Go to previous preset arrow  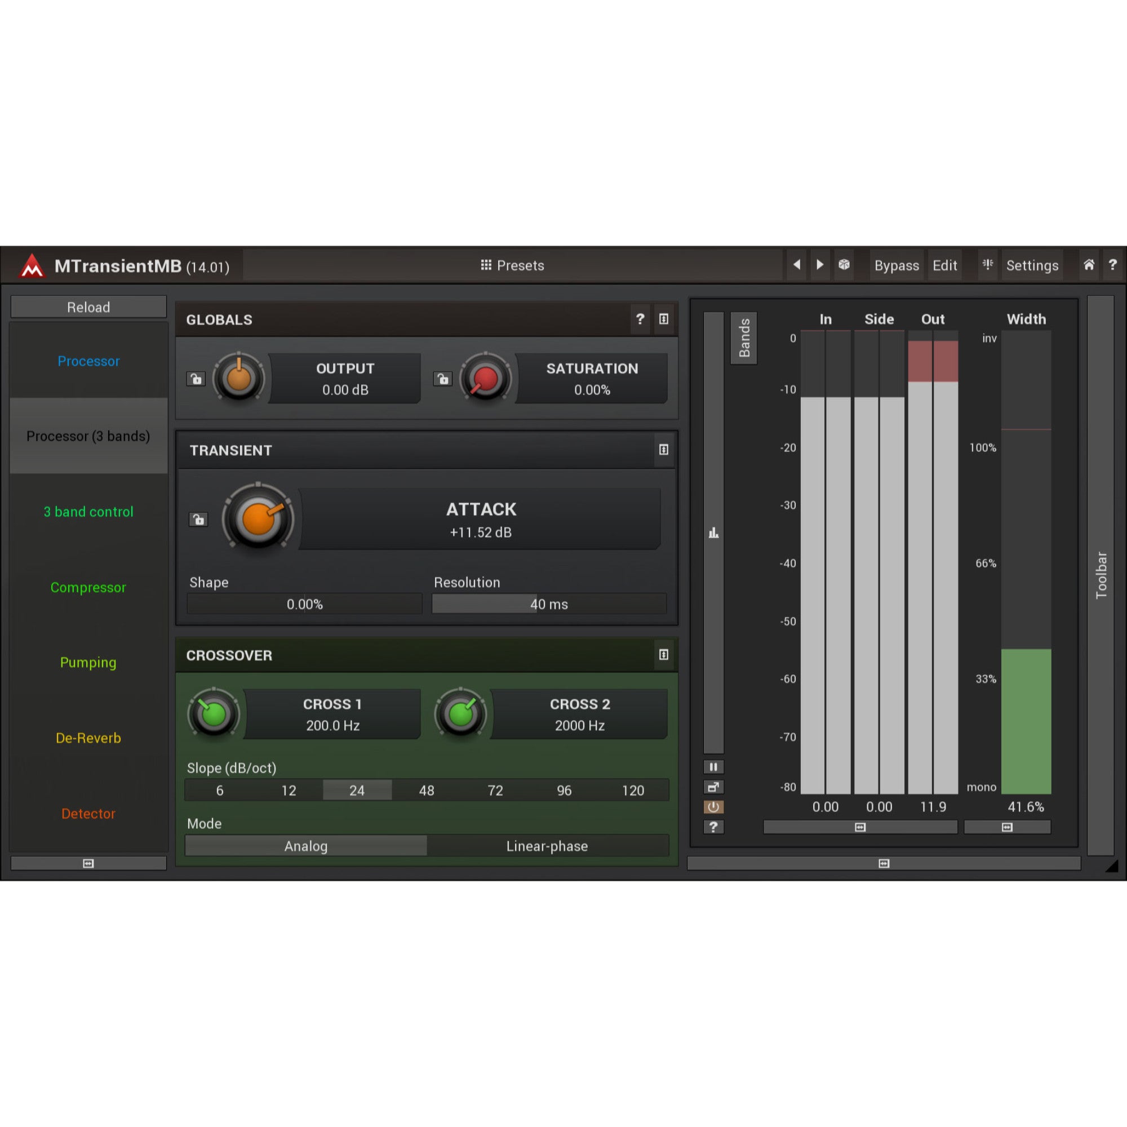(797, 265)
